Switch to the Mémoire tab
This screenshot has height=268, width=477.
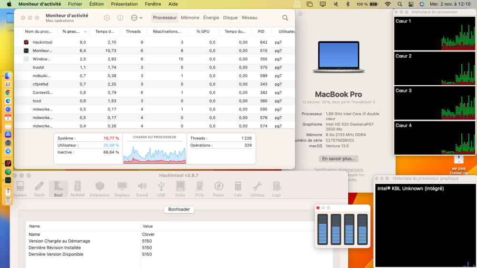pos(190,18)
